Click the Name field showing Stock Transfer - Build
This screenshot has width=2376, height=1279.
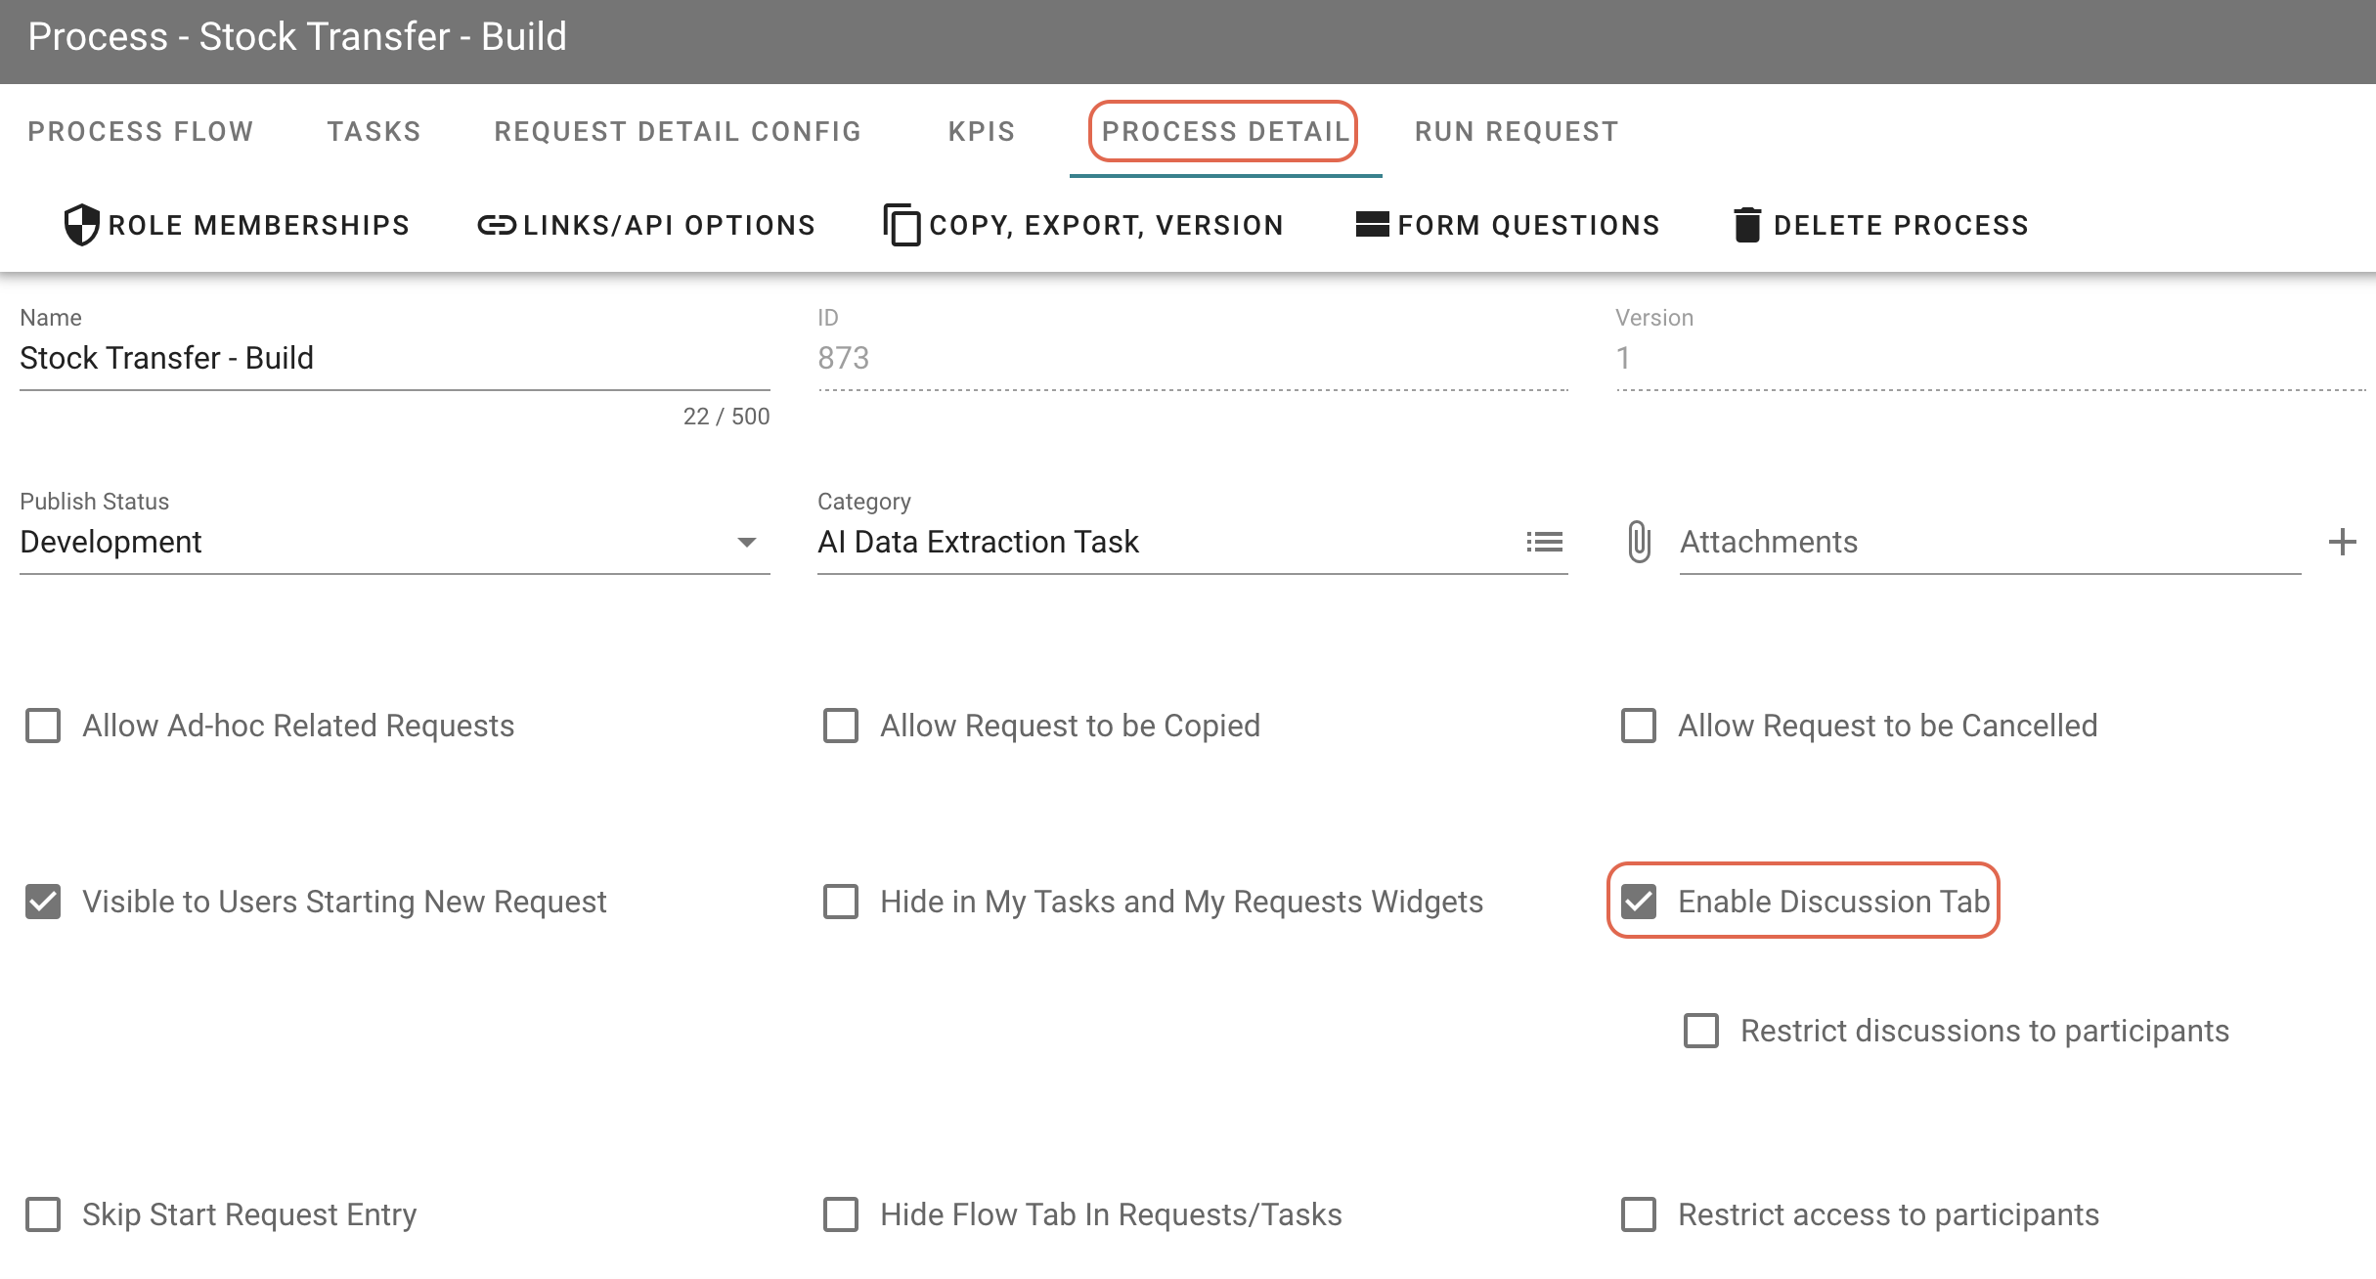point(391,358)
